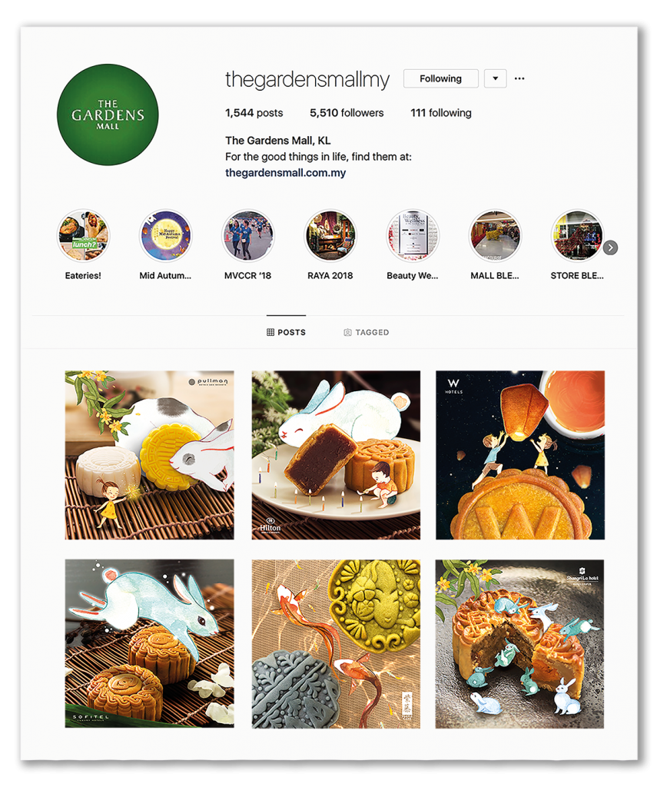Open the three-dot options menu
Viewport: 657px width, 787px height.
coord(519,78)
